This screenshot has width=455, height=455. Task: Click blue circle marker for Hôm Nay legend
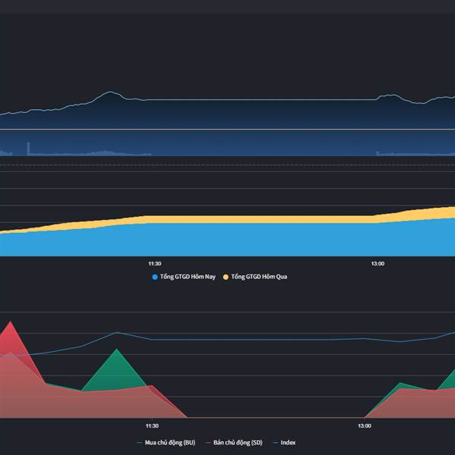pyautogui.click(x=155, y=277)
